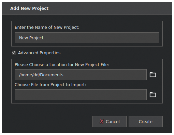Click the 'Add New Project' title bar
This screenshot has width=174, height=135.
pos(87,8)
